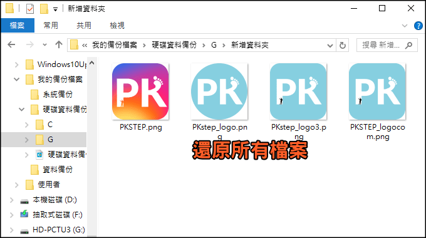Expand the C folder tree node

pos(26,125)
